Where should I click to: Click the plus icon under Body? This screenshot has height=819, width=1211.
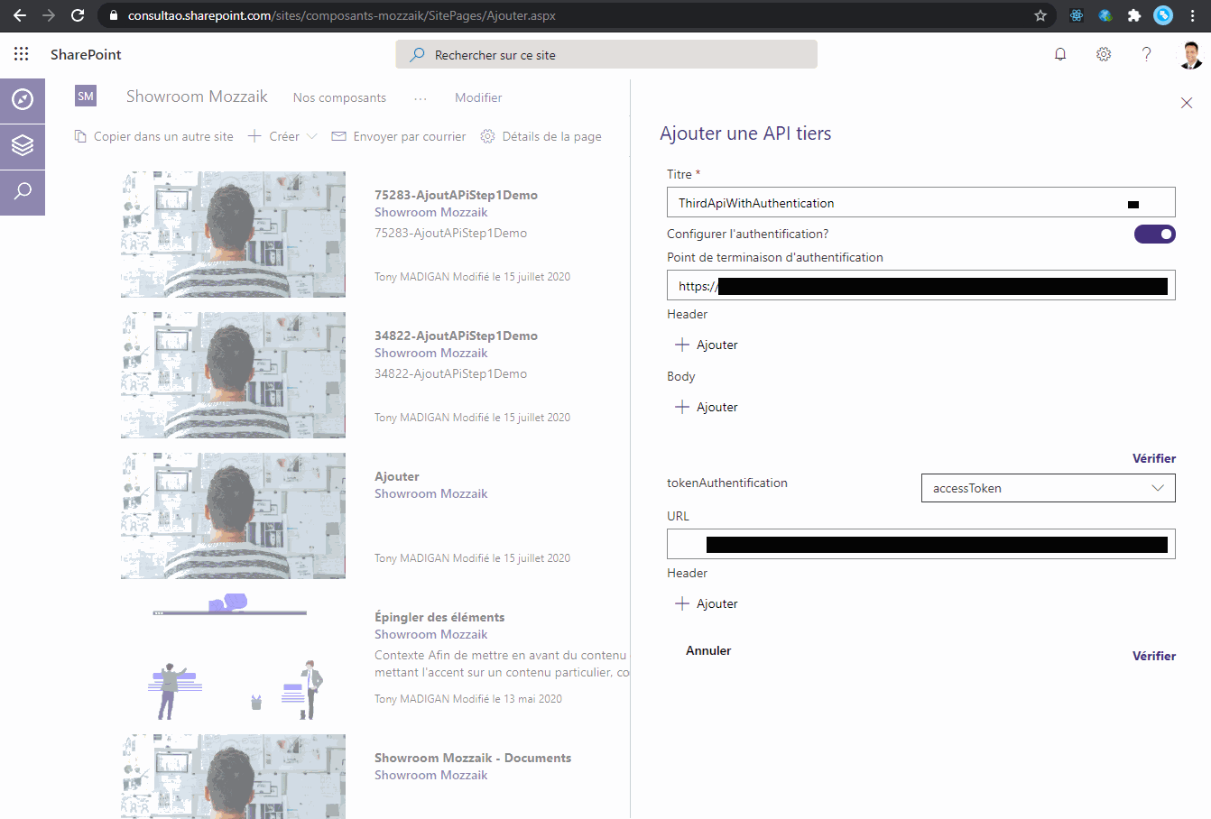[682, 407]
